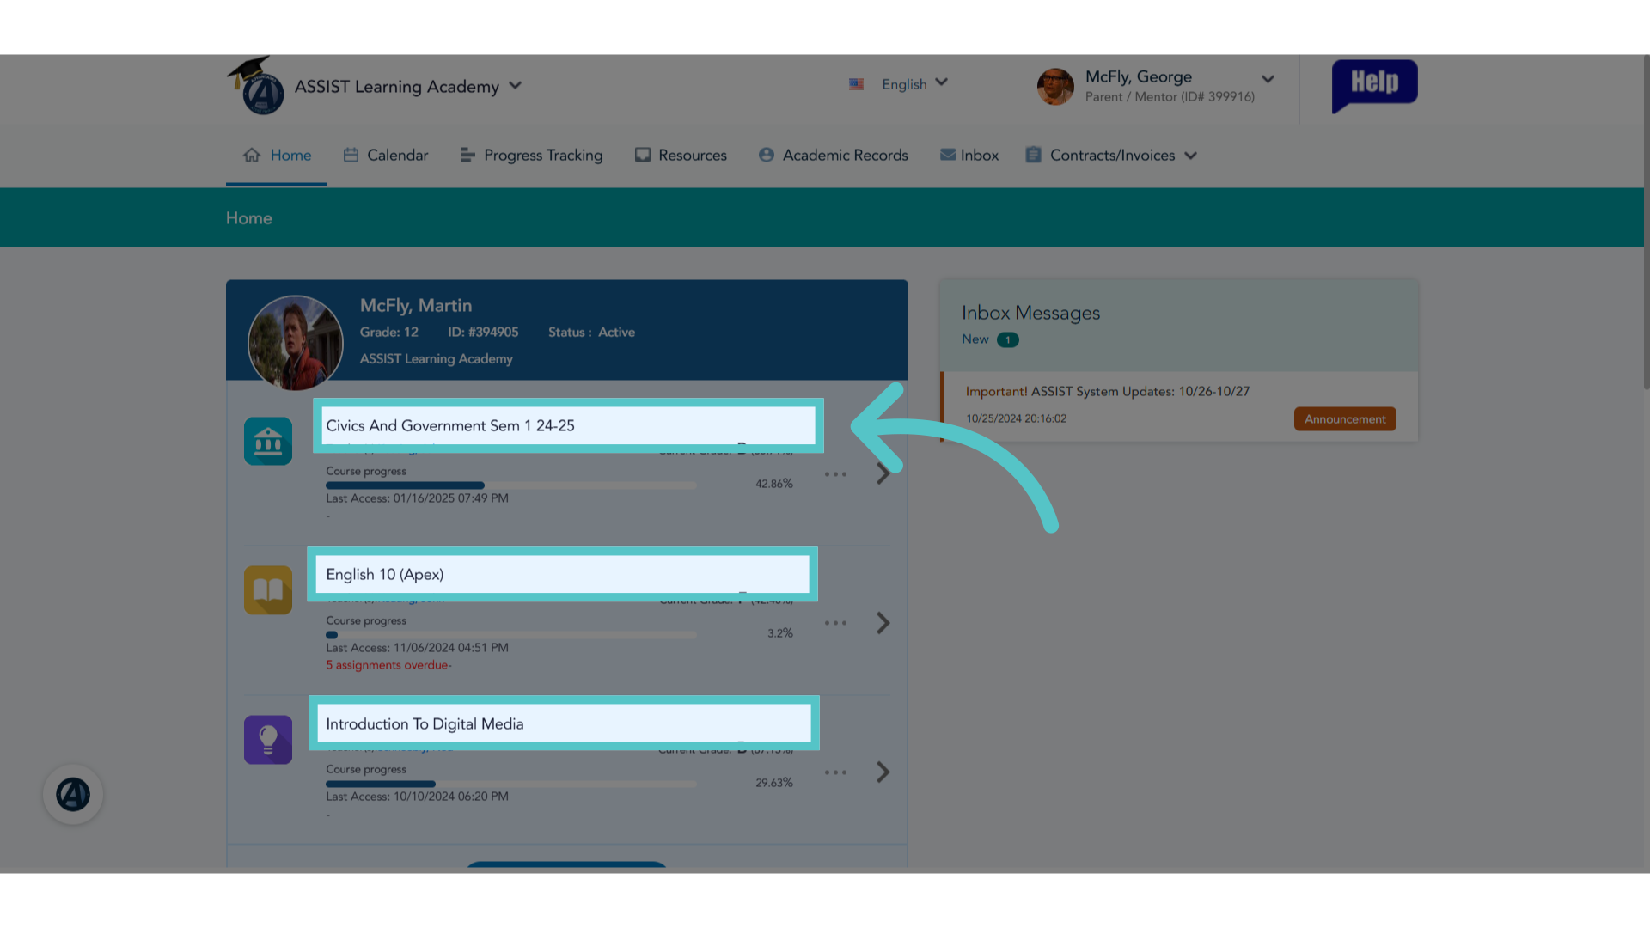This screenshot has width=1650, height=928.
Task: Click the Academic Records person icon
Action: (x=767, y=155)
